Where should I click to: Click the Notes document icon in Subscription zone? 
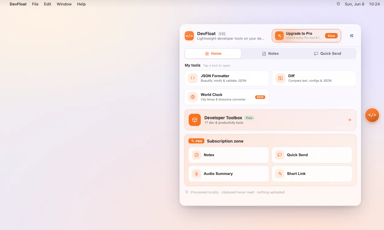point(197,155)
